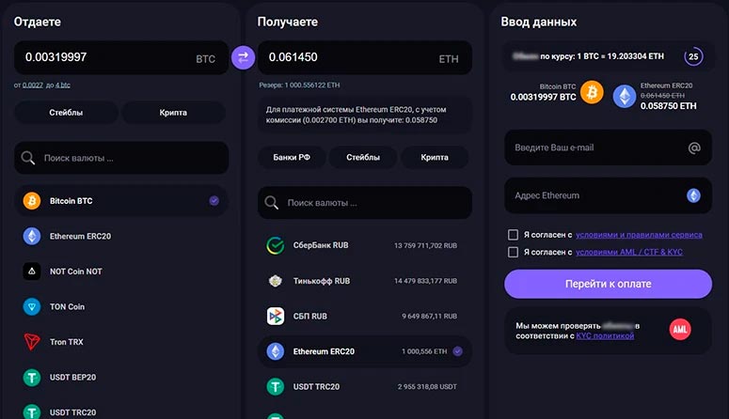This screenshot has width=729, height=419.
Task: Open the Стейблы tab under Отдаете
Action: pos(66,113)
